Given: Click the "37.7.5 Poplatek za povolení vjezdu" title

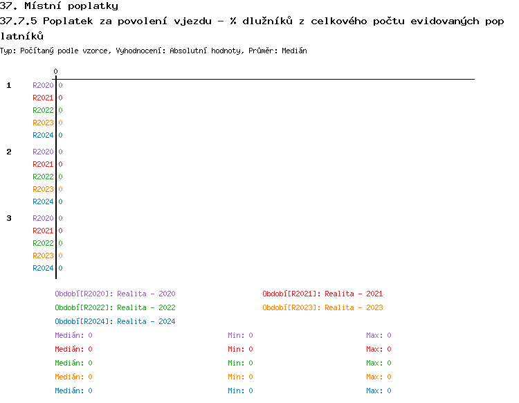Looking at the screenshot, I should 252,21.
